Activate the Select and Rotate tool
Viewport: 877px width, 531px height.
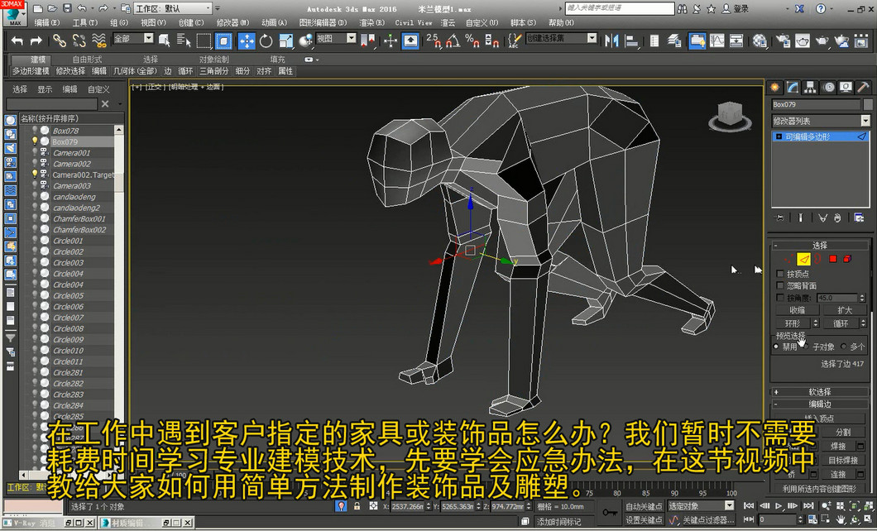point(266,41)
